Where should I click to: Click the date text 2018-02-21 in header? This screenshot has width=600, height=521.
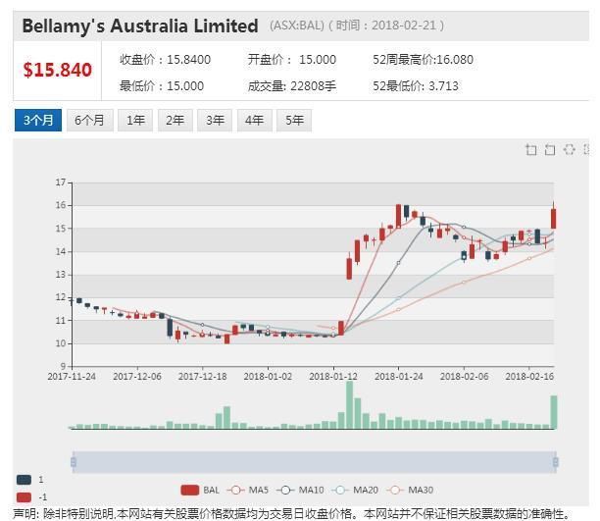(x=404, y=26)
